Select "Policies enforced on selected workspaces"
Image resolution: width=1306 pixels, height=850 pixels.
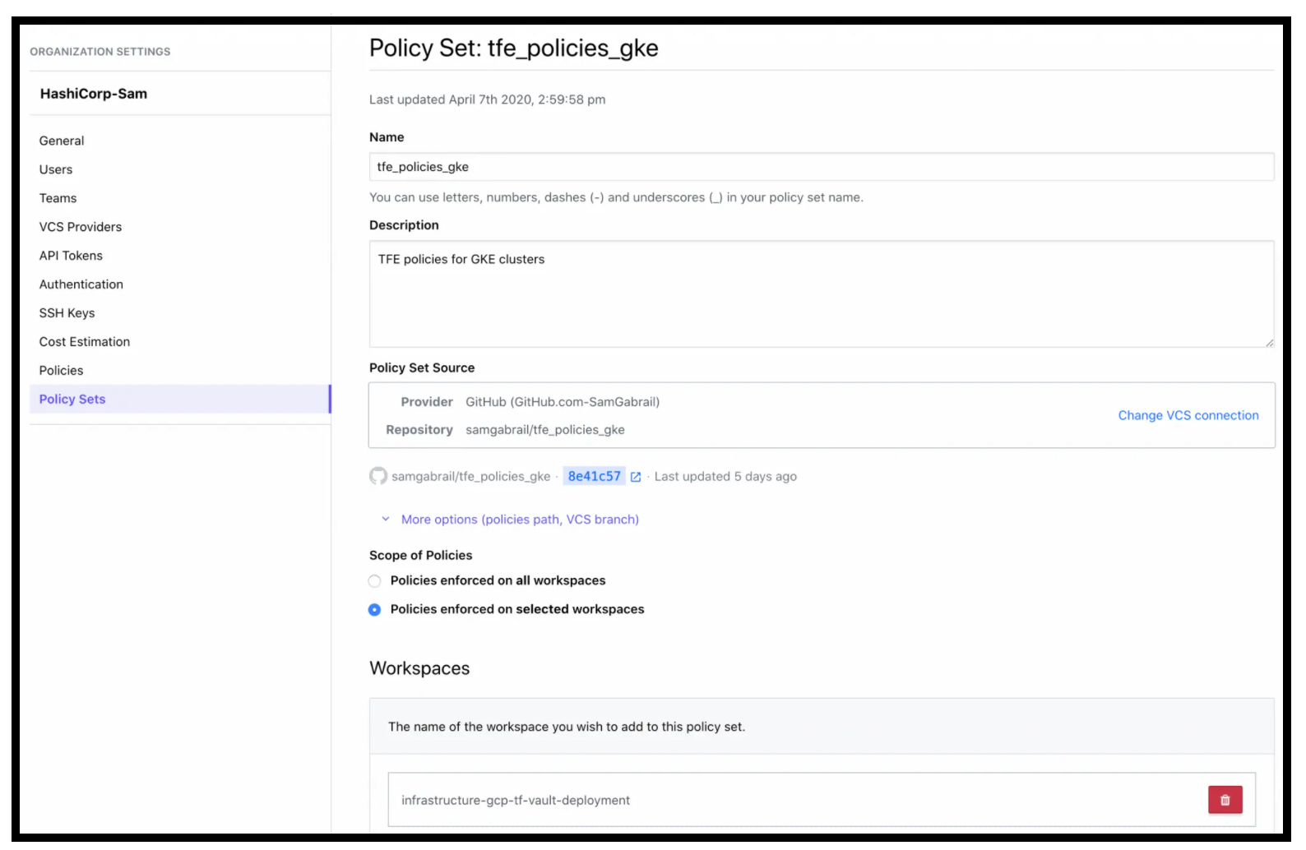click(375, 610)
